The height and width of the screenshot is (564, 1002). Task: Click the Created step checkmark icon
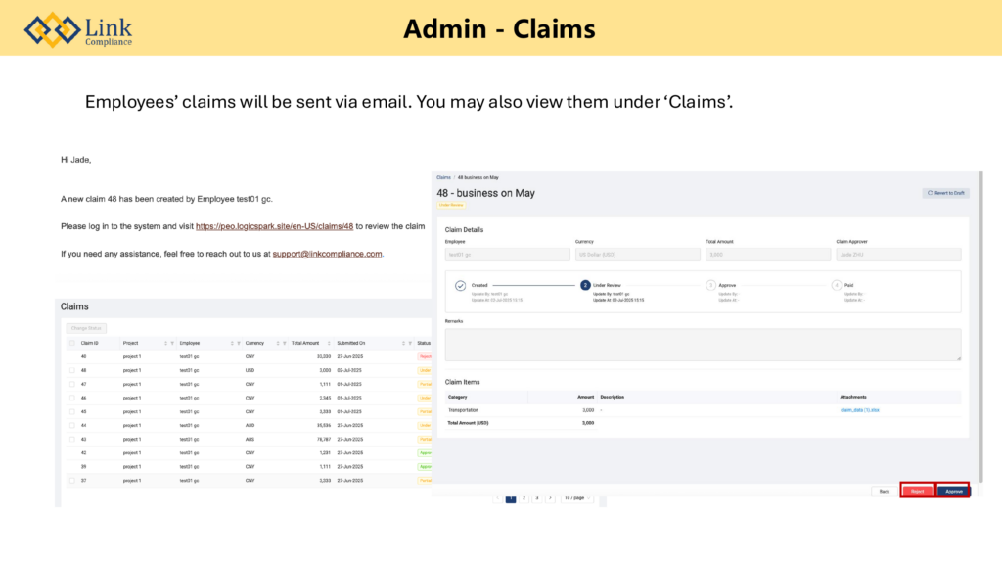(x=460, y=286)
